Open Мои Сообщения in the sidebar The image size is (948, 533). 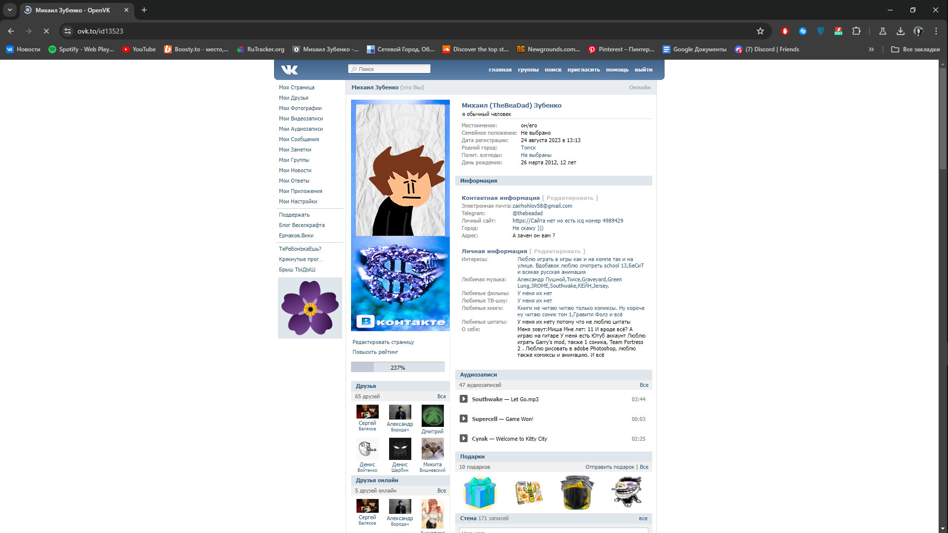[x=299, y=139]
